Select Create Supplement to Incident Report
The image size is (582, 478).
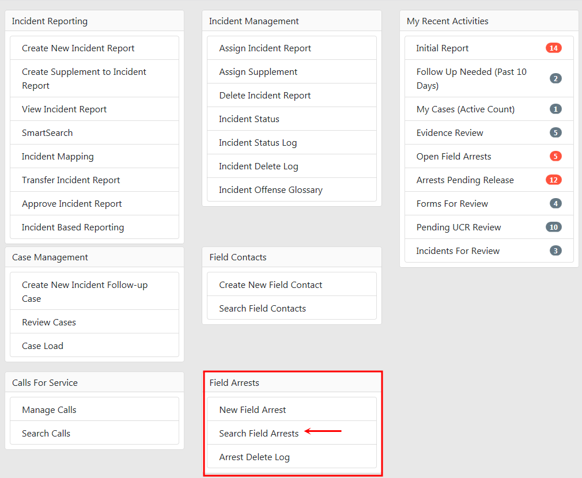84,79
